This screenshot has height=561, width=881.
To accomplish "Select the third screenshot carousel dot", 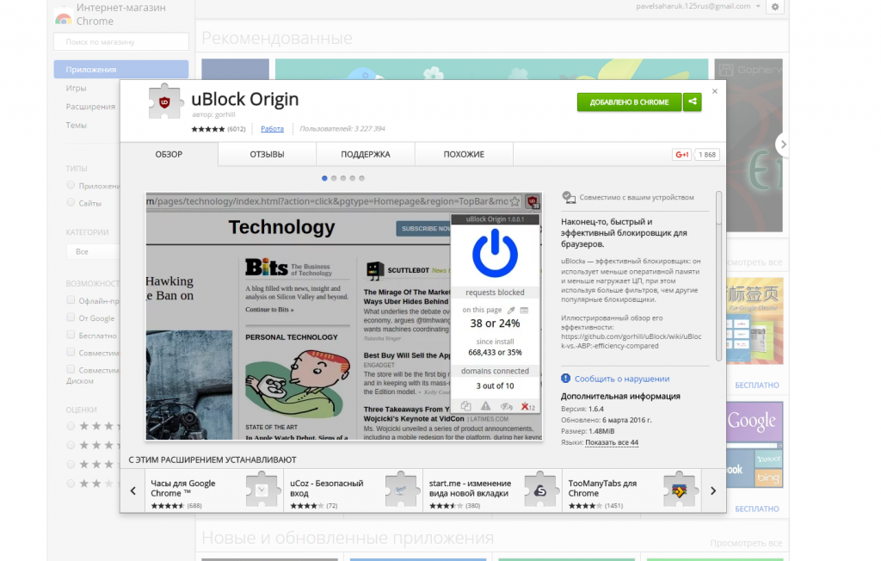I will pyautogui.click(x=342, y=178).
